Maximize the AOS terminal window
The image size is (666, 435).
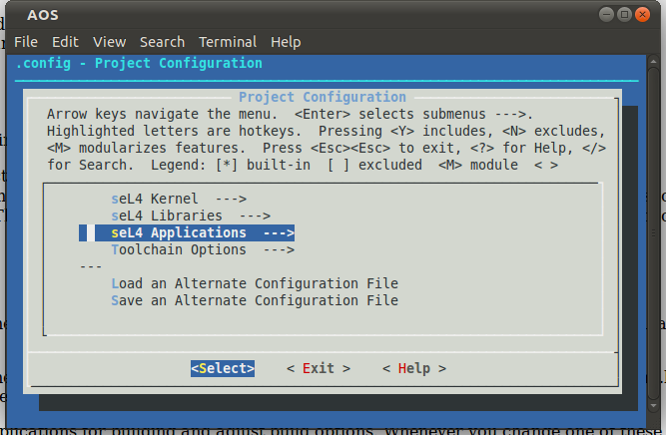click(x=624, y=15)
